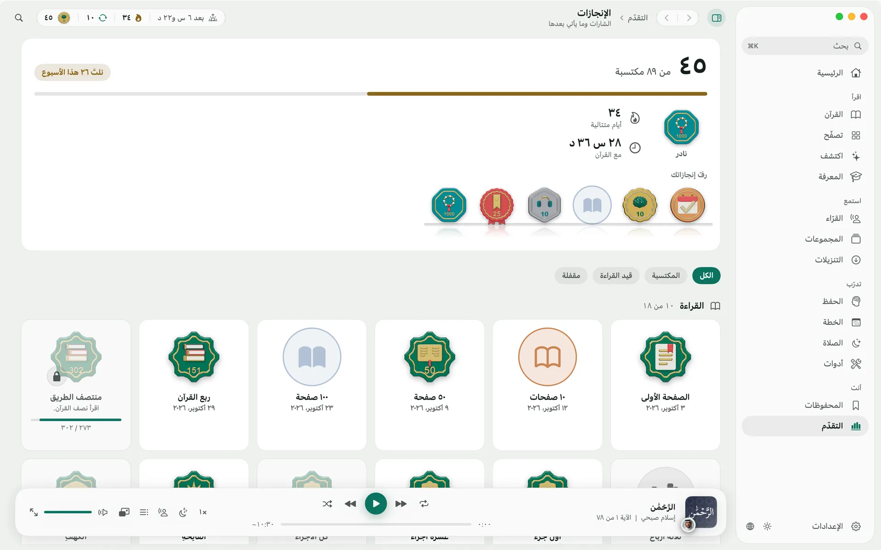Screen dimensions: 881x550
Task: Select the المكتسبة filter tab
Action: click(666, 275)
